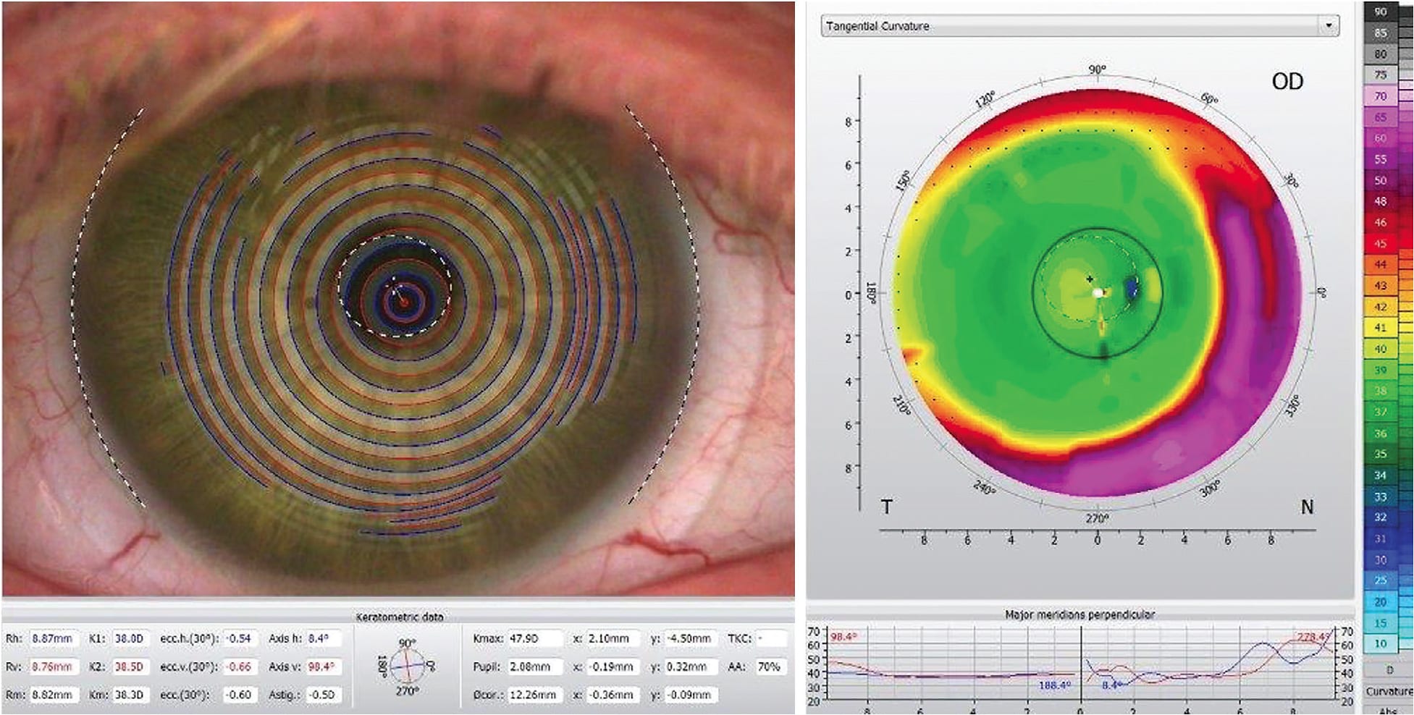The height and width of the screenshot is (715, 1414).
Task: Click the 25 light blue swatch on scale
Action: pyautogui.click(x=1381, y=580)
